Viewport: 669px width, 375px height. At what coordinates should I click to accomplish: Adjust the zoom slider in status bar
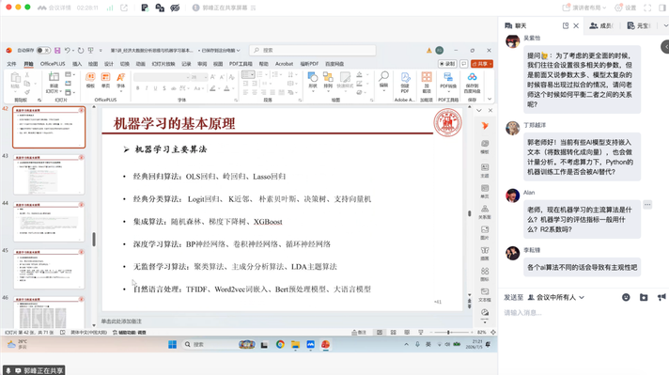pos(448,333)
